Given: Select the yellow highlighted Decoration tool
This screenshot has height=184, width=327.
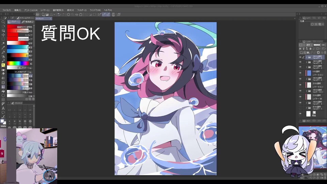Looking at the screenshot, I should click(3, 65).
